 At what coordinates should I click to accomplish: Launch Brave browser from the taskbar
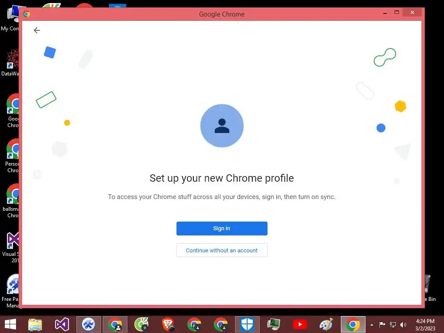point(168,324)
